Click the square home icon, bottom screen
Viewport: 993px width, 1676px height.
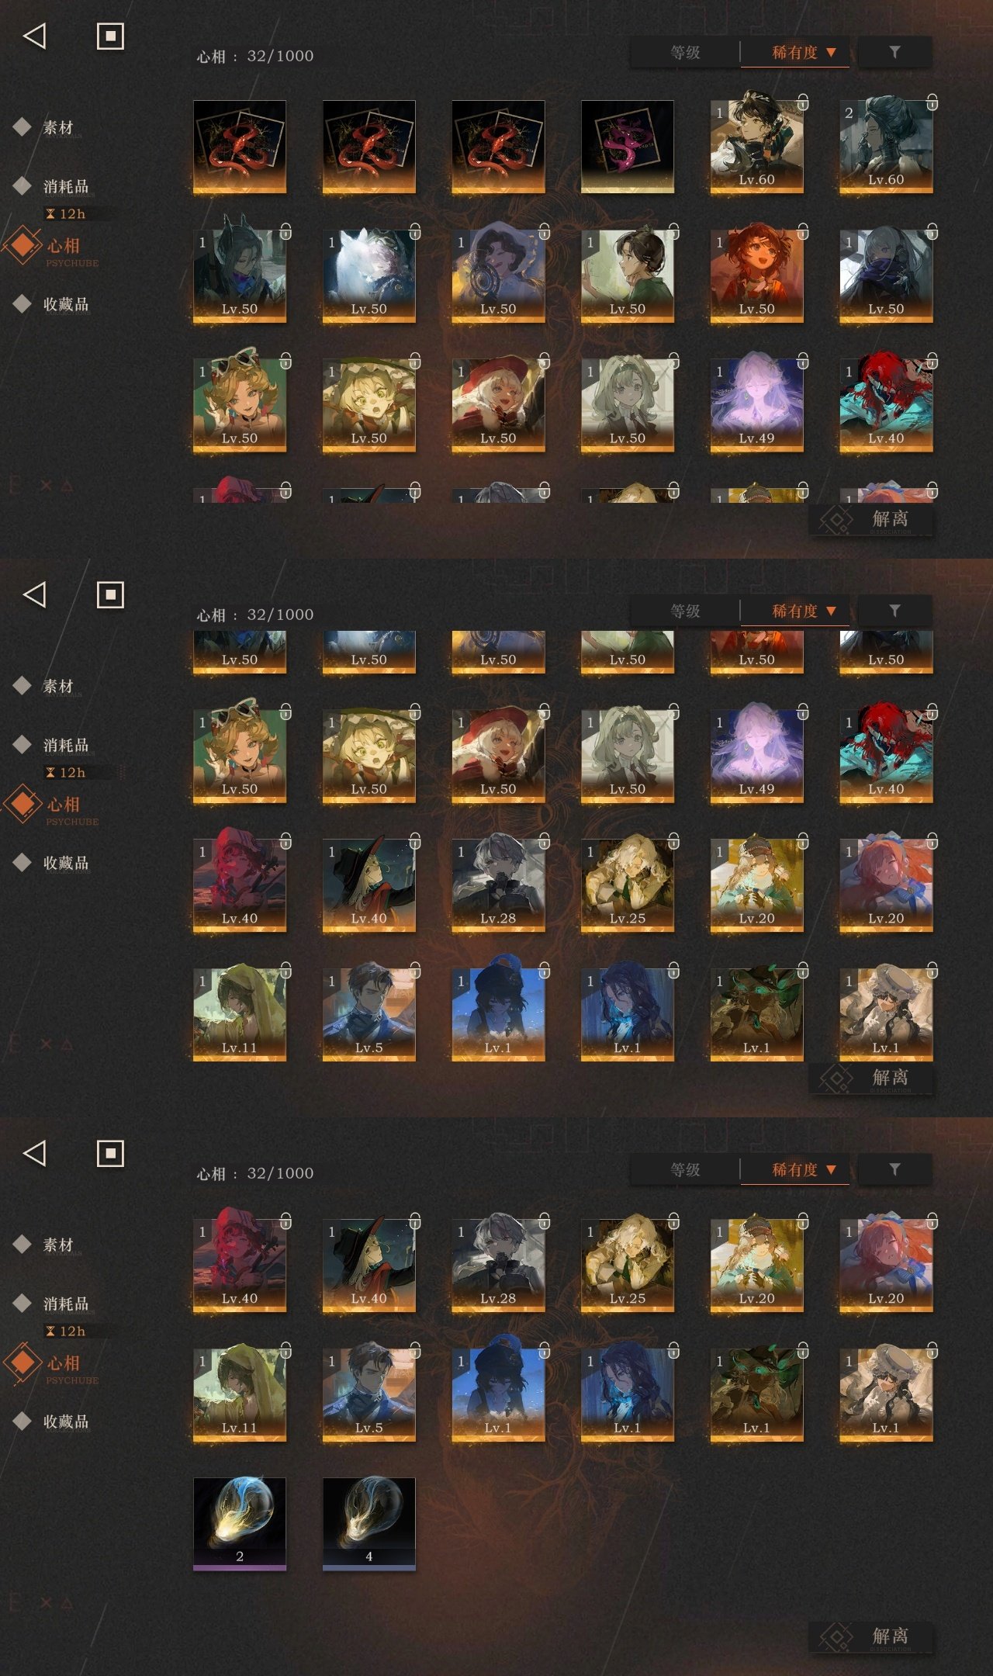[110, 1153]
